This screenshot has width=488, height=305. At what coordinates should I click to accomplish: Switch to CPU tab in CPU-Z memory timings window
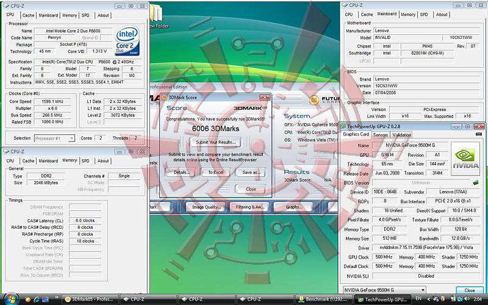(10, 161)
